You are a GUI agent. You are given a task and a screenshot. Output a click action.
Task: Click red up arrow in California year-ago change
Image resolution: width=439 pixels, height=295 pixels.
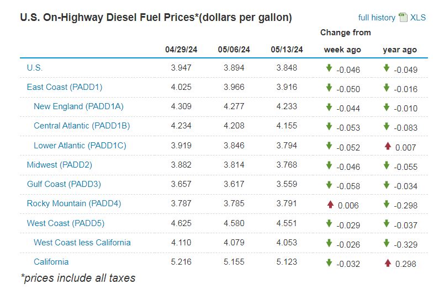(x=388, y=263)
